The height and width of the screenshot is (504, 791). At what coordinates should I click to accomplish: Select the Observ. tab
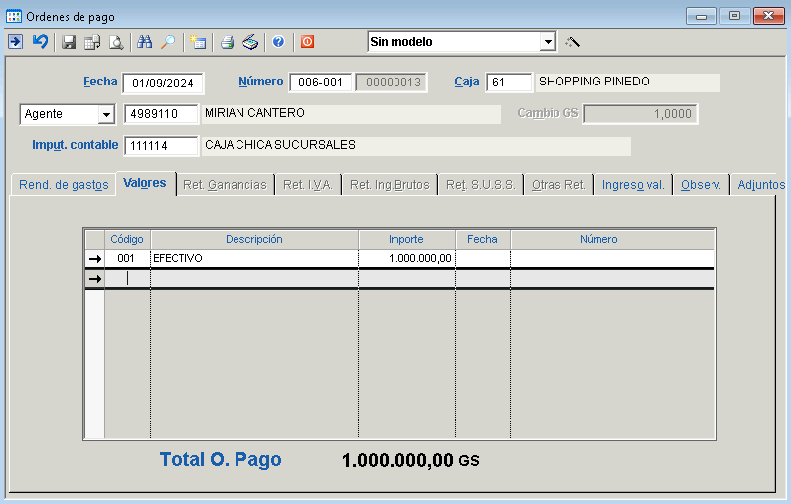[x=701, y=185]
